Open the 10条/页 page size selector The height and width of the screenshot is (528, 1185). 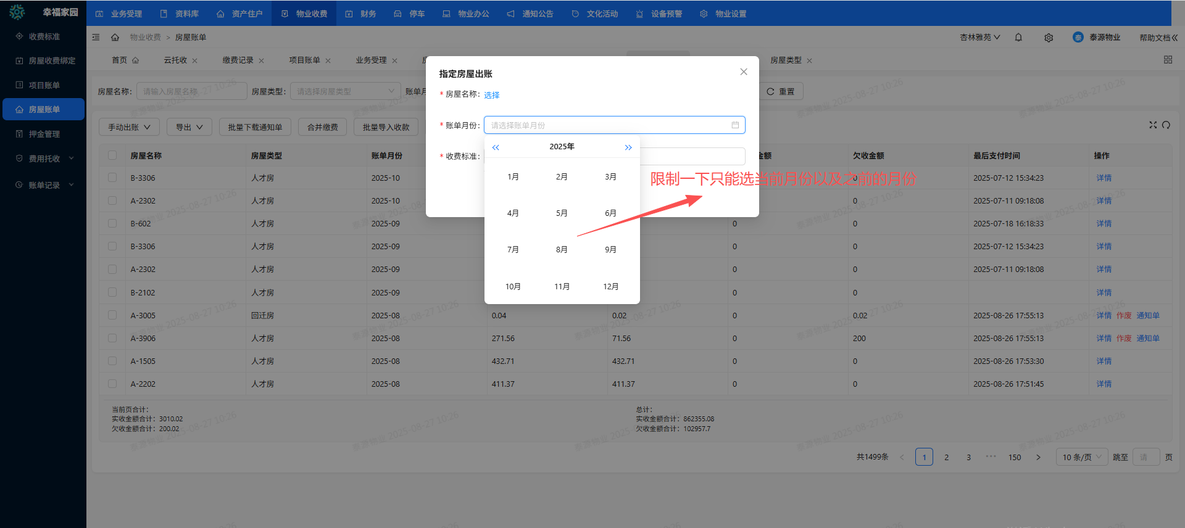click(1081, 457)
